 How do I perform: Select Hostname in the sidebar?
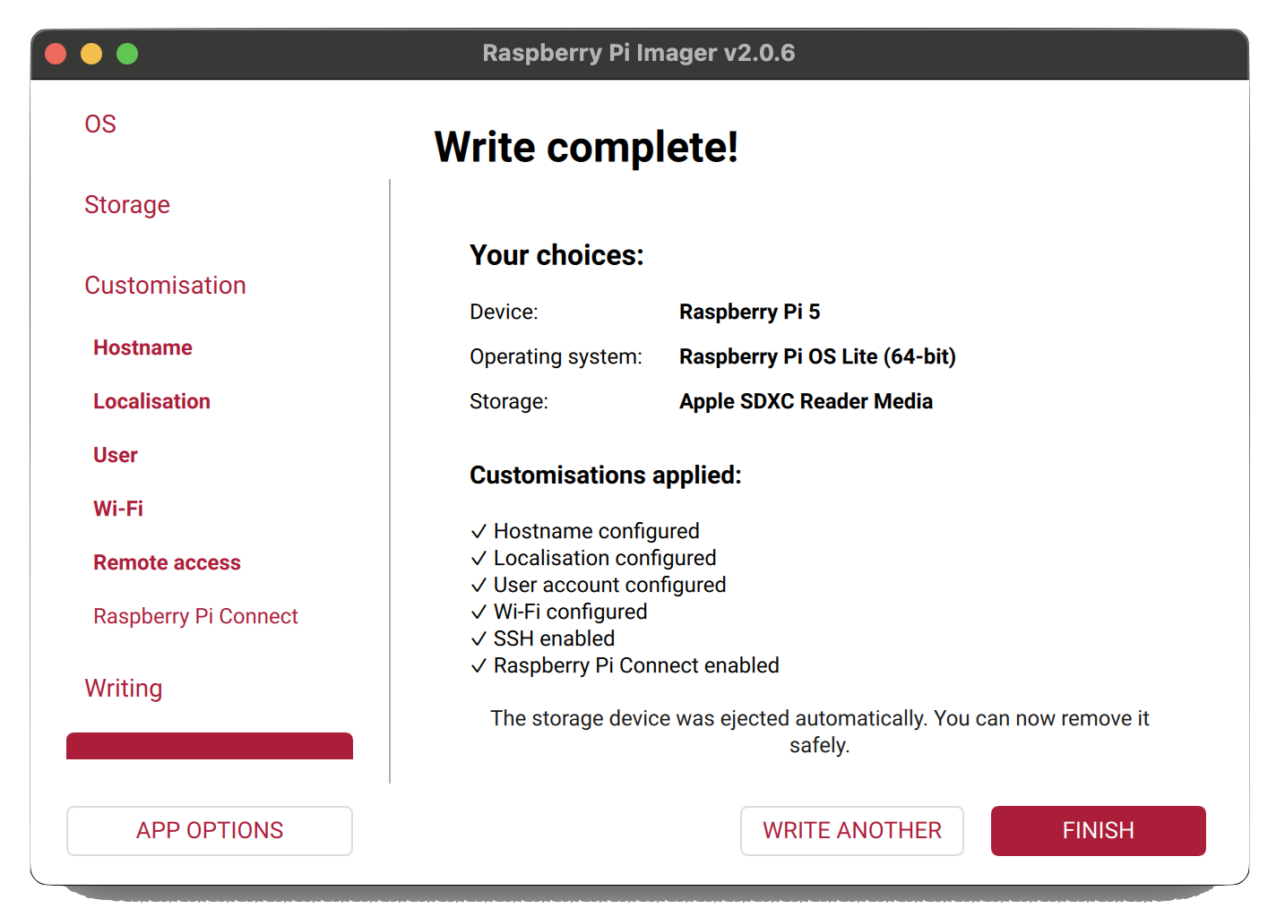click(x=142, y=347)
